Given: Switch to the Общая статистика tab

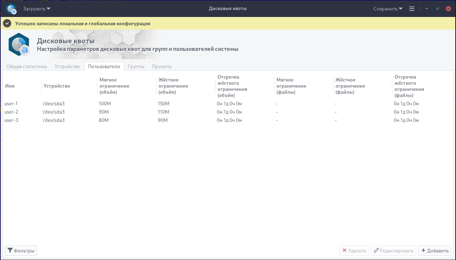Looking at the screenshot, I should pyautogui.click(x=27, y=66).
